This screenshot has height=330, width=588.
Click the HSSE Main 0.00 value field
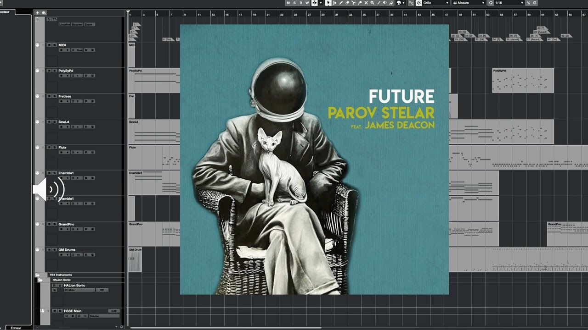click(x=114, y=311)
